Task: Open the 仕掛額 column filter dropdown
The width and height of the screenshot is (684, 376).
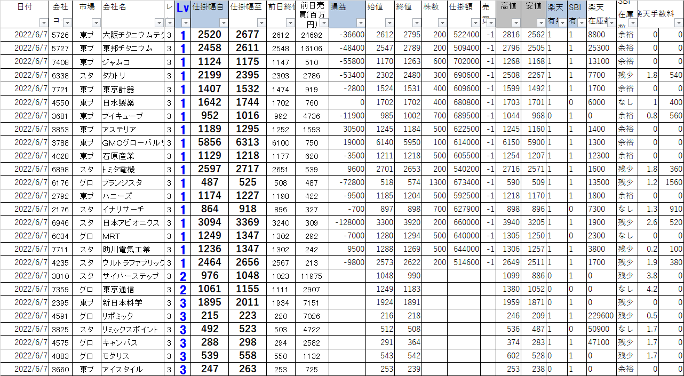Action: click(x=475, y=23)
